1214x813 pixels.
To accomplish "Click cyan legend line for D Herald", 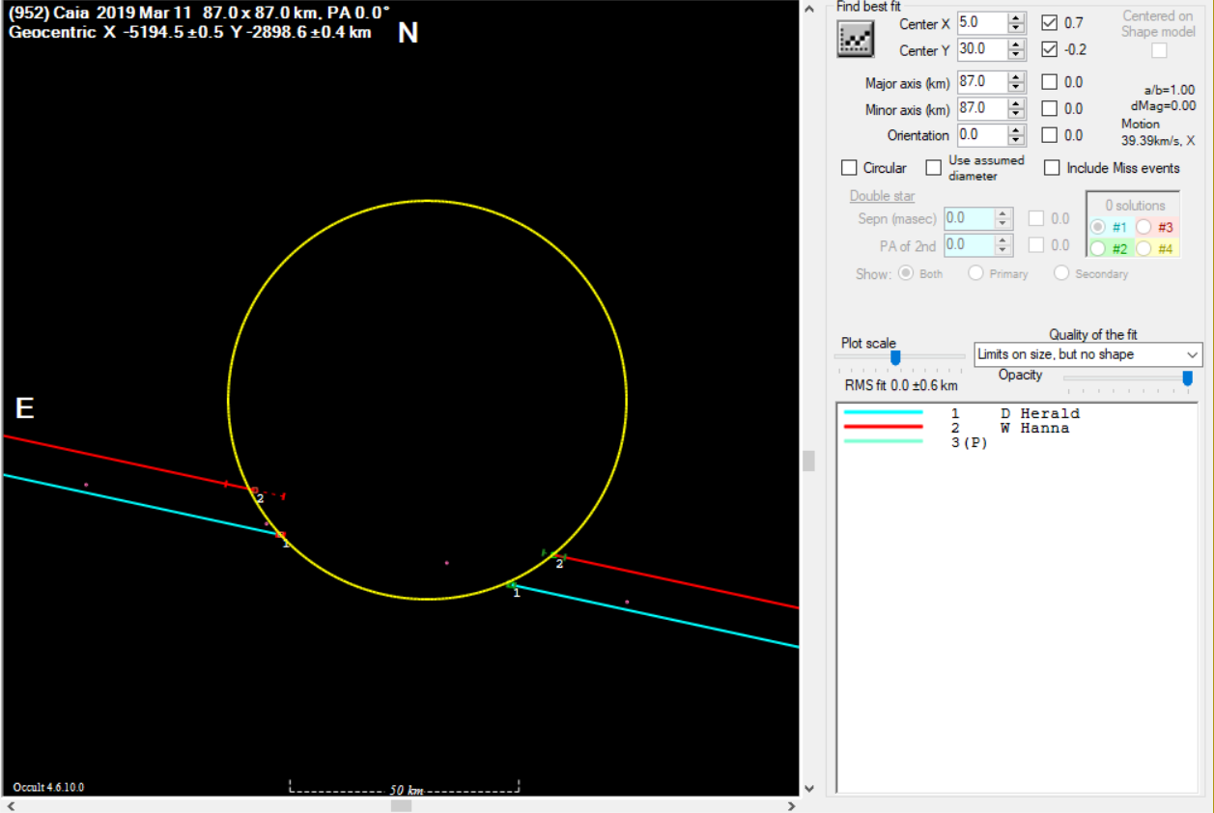I will click(884, 413).
